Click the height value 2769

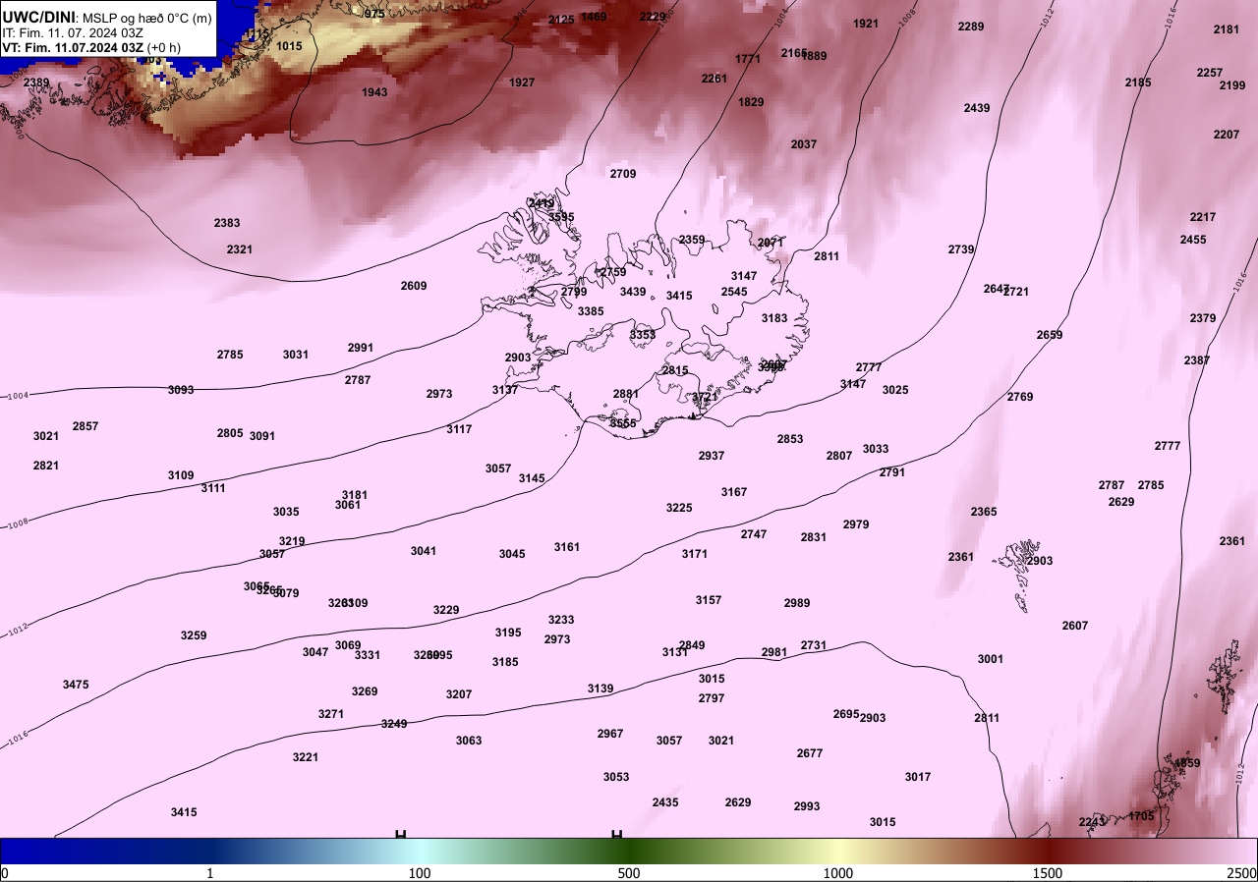tap(1020, 397)
